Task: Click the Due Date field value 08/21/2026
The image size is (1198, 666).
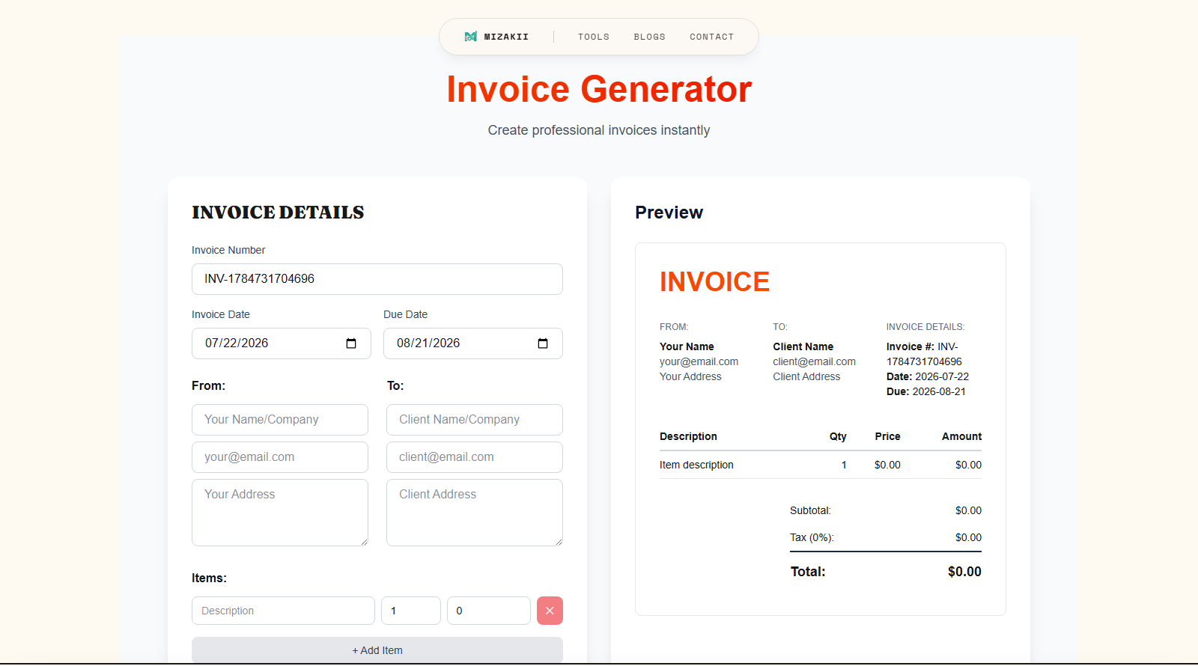Action: coord(428,343)
